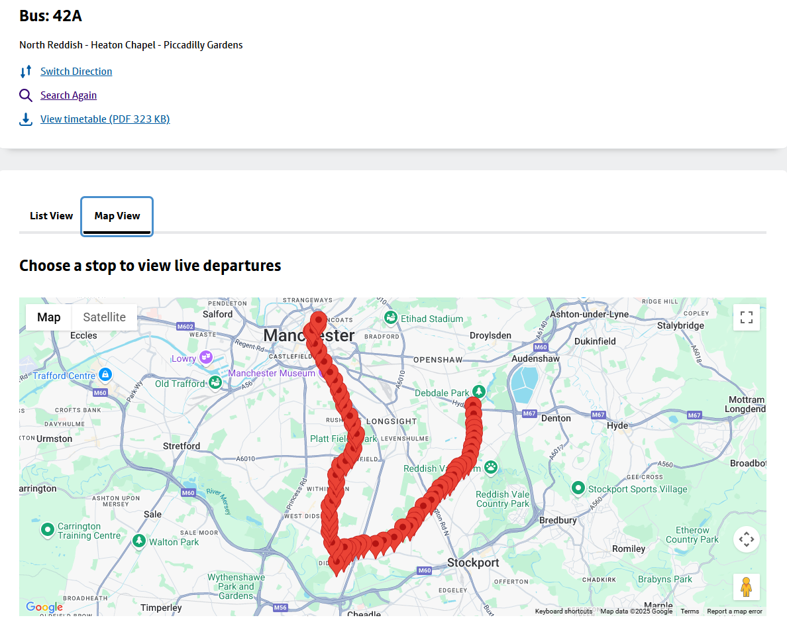Open the Search Again link
Viewport: 787px width, 636px height.
[x=69, y=95]
